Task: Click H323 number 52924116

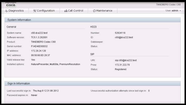Action: (120, 33)
